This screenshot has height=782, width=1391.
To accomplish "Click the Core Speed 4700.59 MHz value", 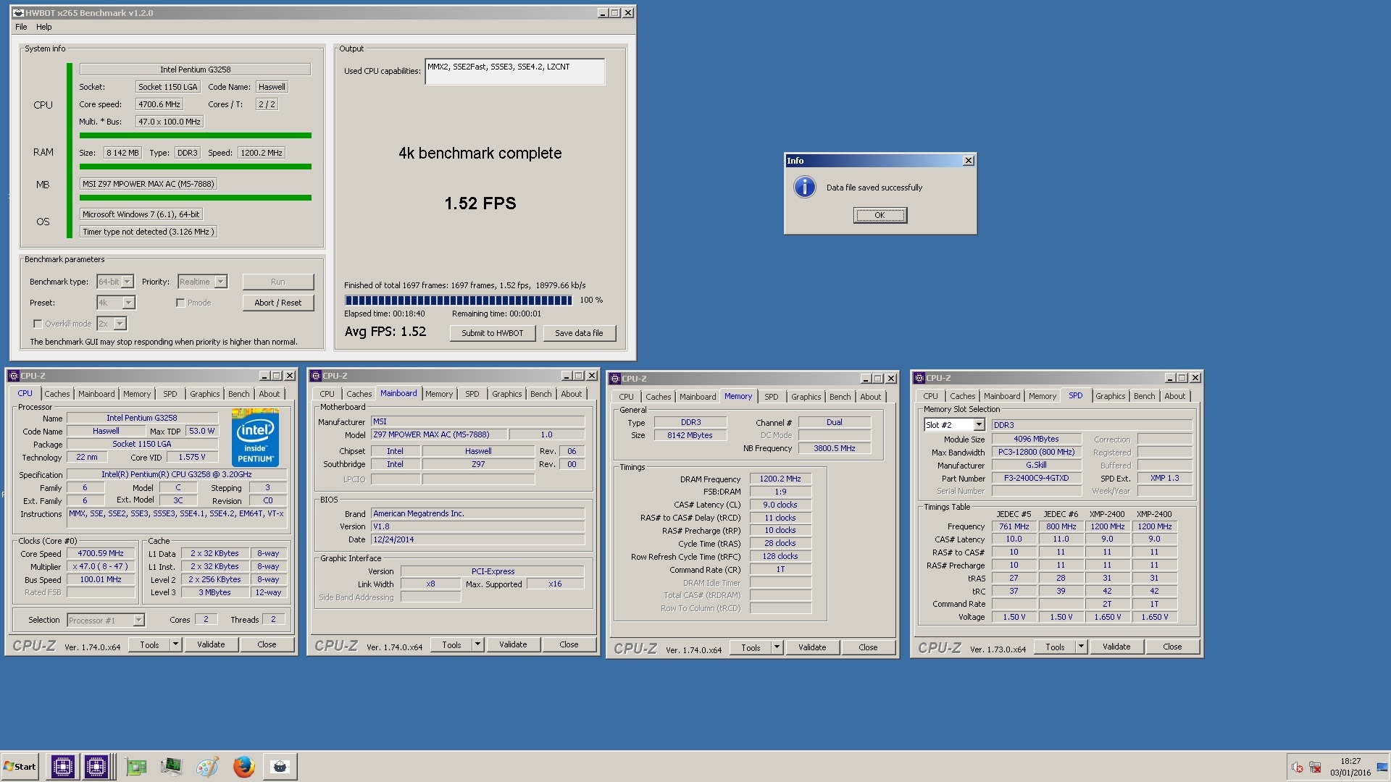I will tap(101, 553).
